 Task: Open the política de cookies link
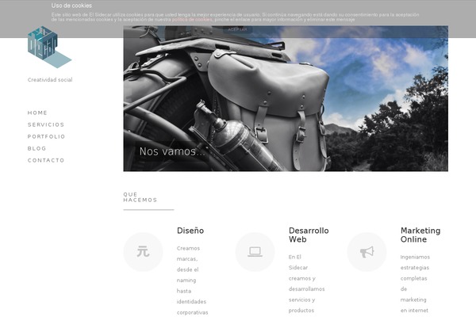tap(192, 19)
